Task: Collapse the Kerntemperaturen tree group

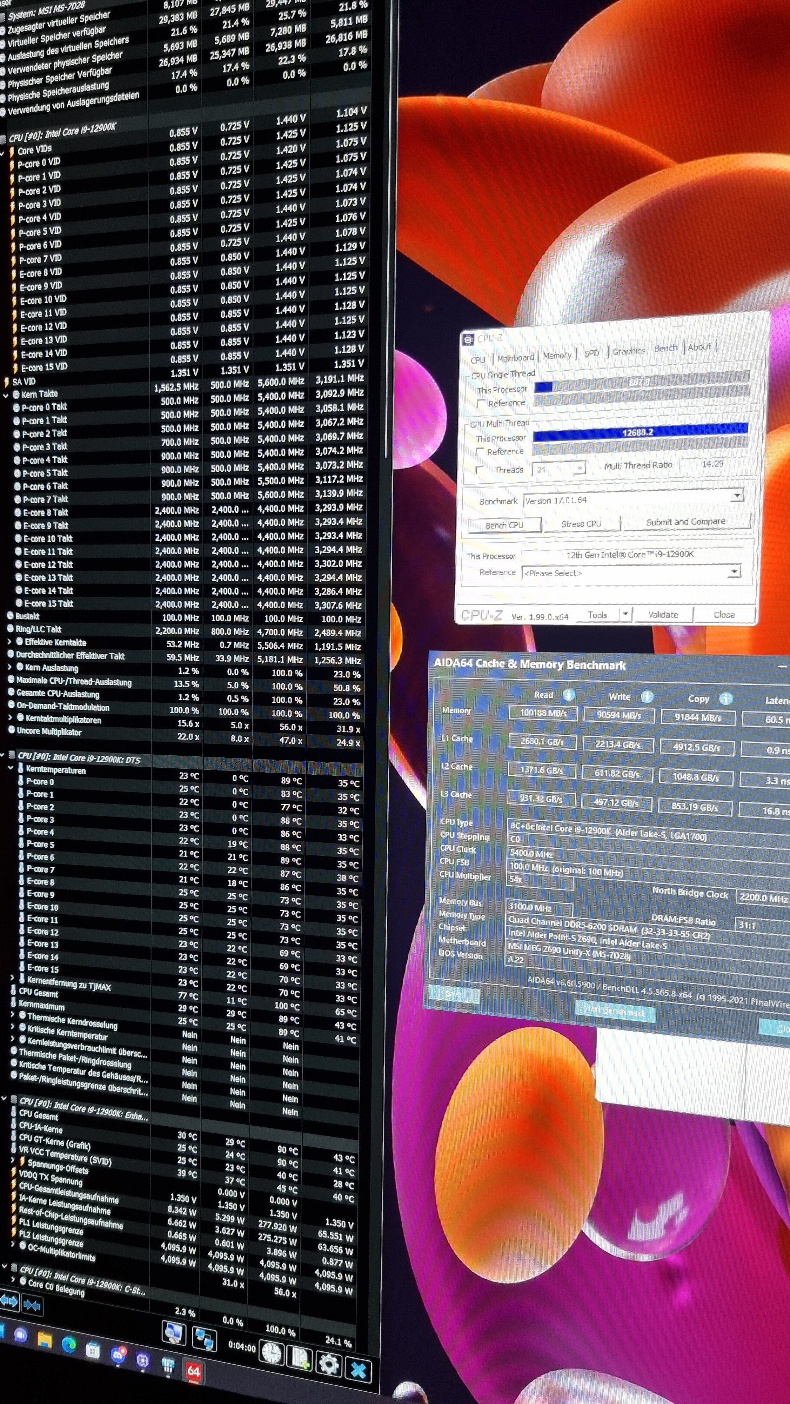Action: 11,767
